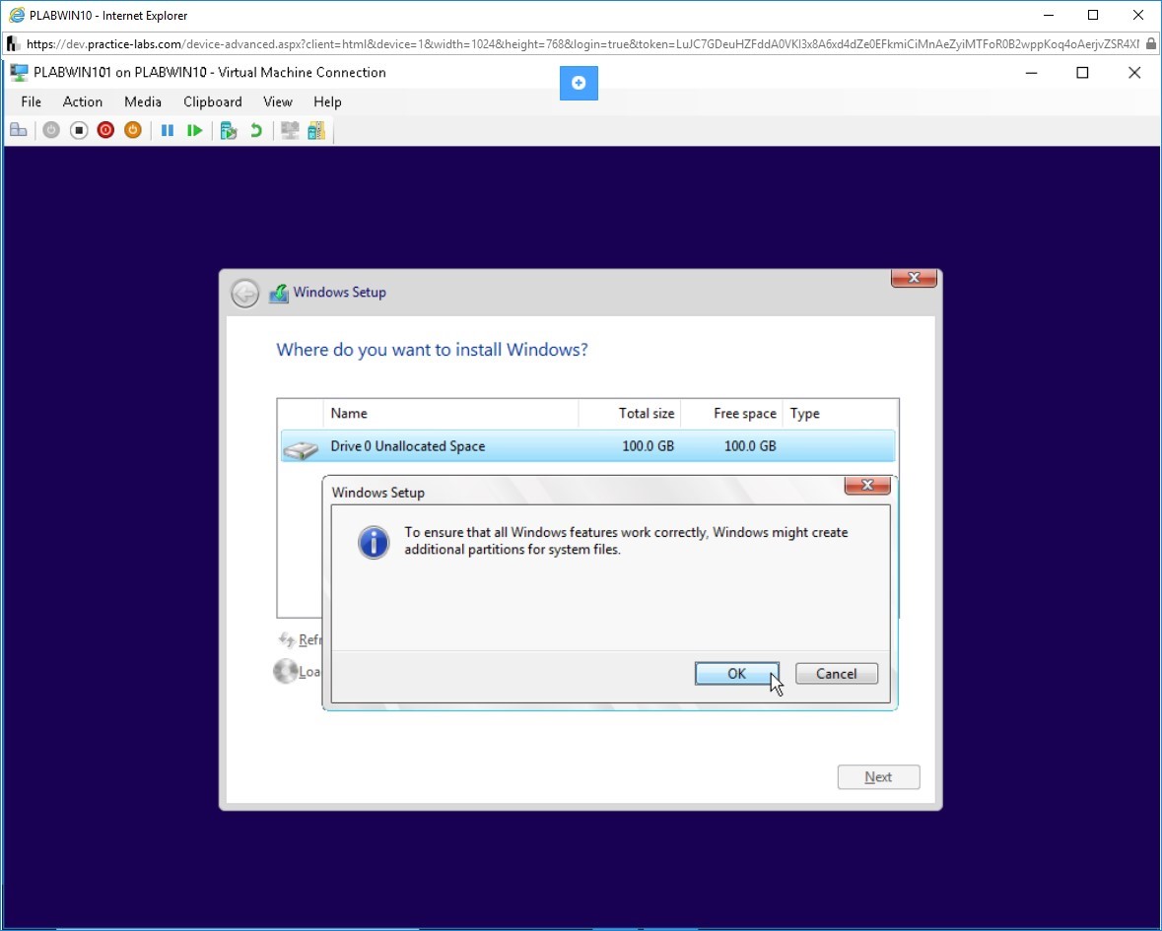Click the greyed Enhanced Session icon
The width and height of the screenshot is (1162, 931).
coord(290,130)
